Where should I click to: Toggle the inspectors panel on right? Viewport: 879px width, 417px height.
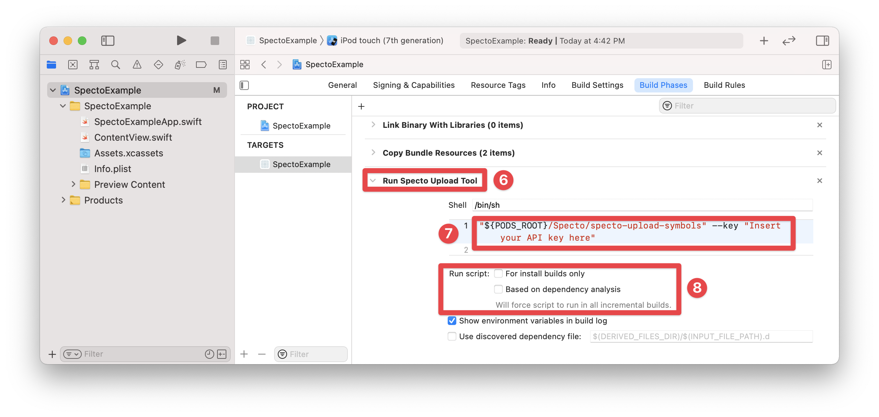pyautogui.click(x=822, y=41)
